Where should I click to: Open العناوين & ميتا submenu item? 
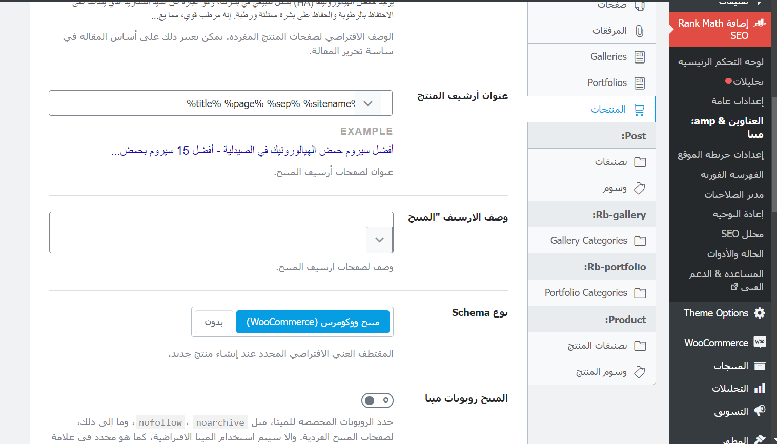click(x=727, y=128)
